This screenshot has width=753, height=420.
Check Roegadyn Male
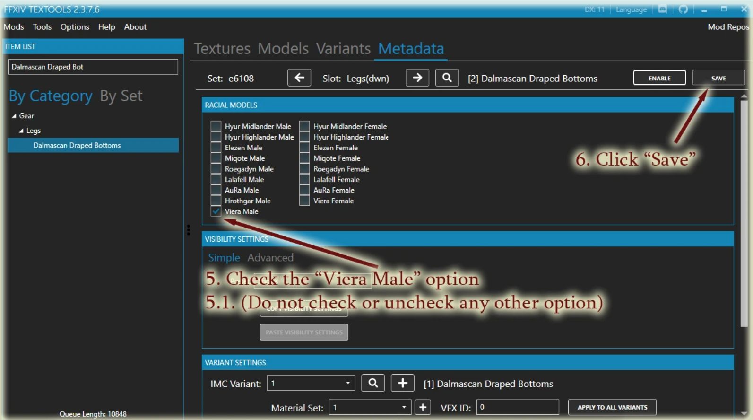pyautogui.click(x=216, y=169)
